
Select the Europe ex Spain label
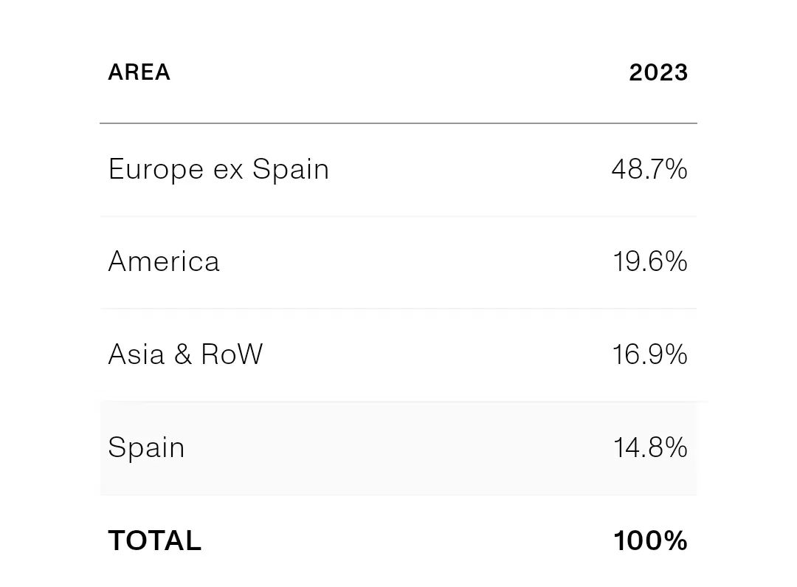coord(218,170)
